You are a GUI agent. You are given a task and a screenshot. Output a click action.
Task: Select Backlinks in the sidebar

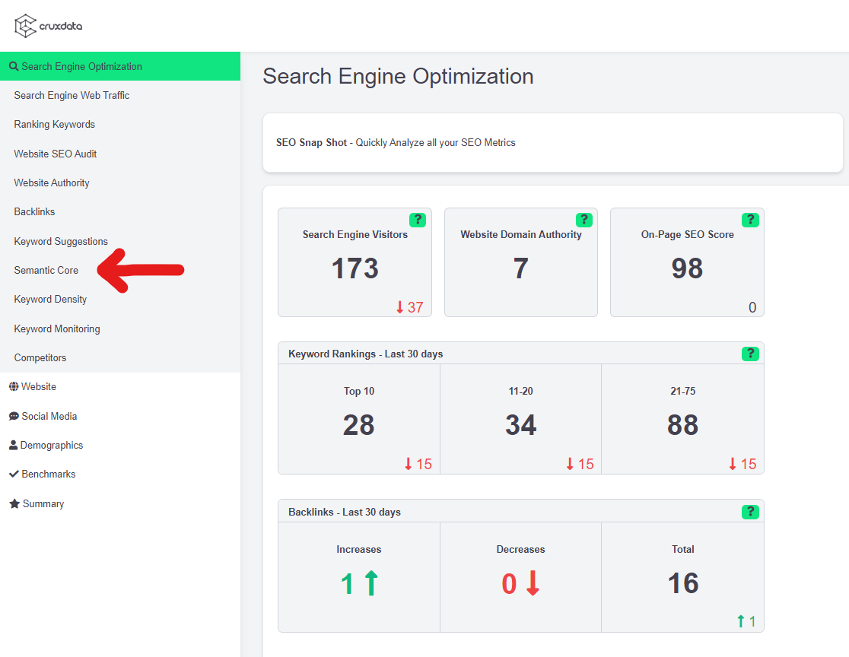pyautogui.click(x=33, y=211)
